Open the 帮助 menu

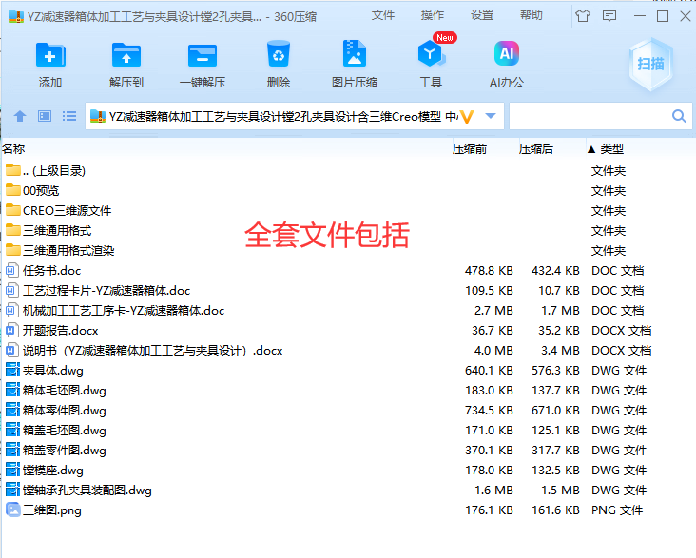[532, 15]
